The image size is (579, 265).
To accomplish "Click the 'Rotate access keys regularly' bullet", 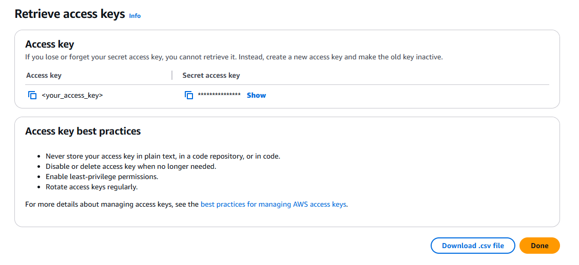I will point(91,187).
